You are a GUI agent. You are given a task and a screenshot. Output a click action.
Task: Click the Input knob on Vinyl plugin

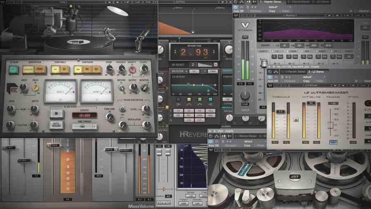click(x=23, y=88)
